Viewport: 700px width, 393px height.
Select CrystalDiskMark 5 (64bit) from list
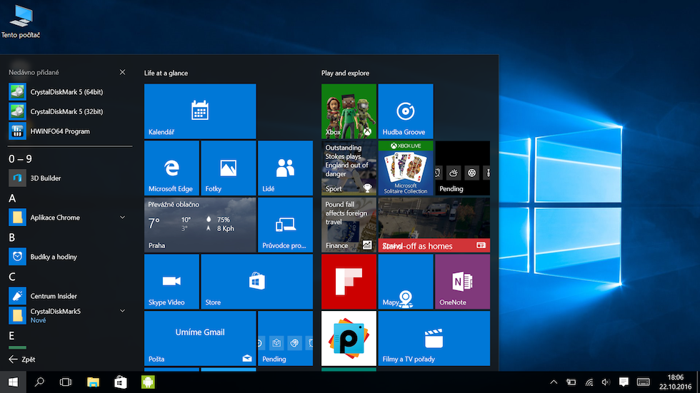(x=66, y=92)
